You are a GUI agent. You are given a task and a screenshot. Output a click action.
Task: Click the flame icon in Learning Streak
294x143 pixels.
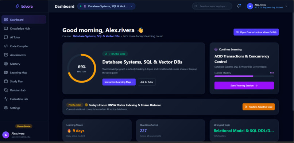pyautogui.click(x=69, y=131)
